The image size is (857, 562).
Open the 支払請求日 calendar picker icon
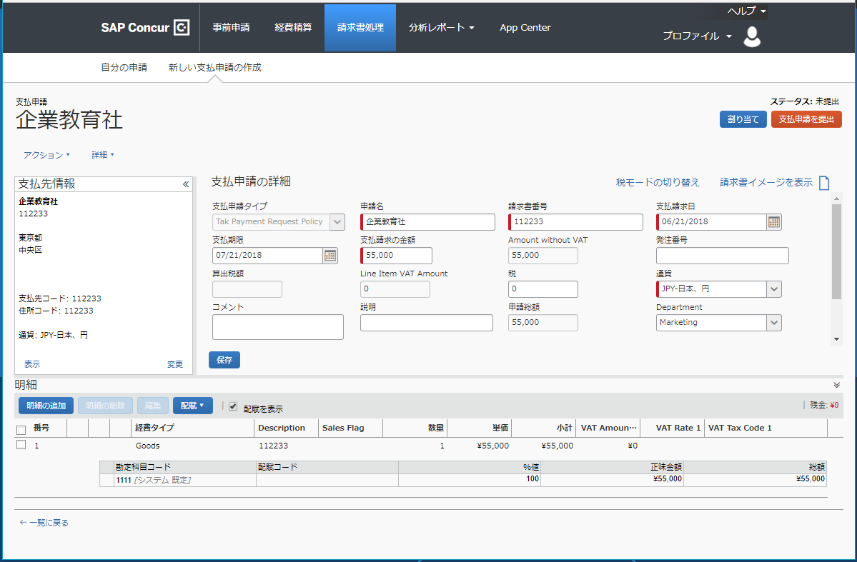pyautogui.click(x=774, y=222)
